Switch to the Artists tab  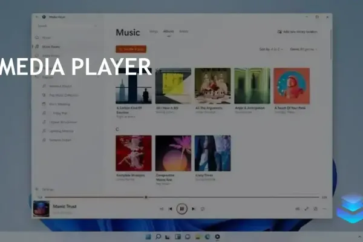pos(183,31)
